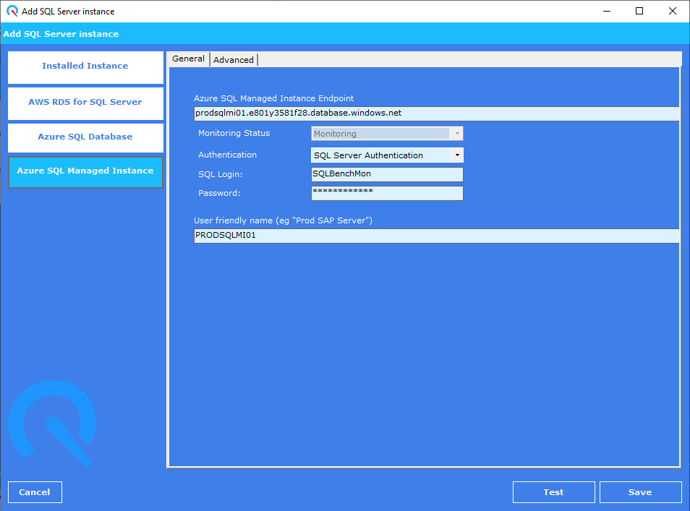
Task: Maximize the Add SQL Server instance window
Action: [639, 11]
